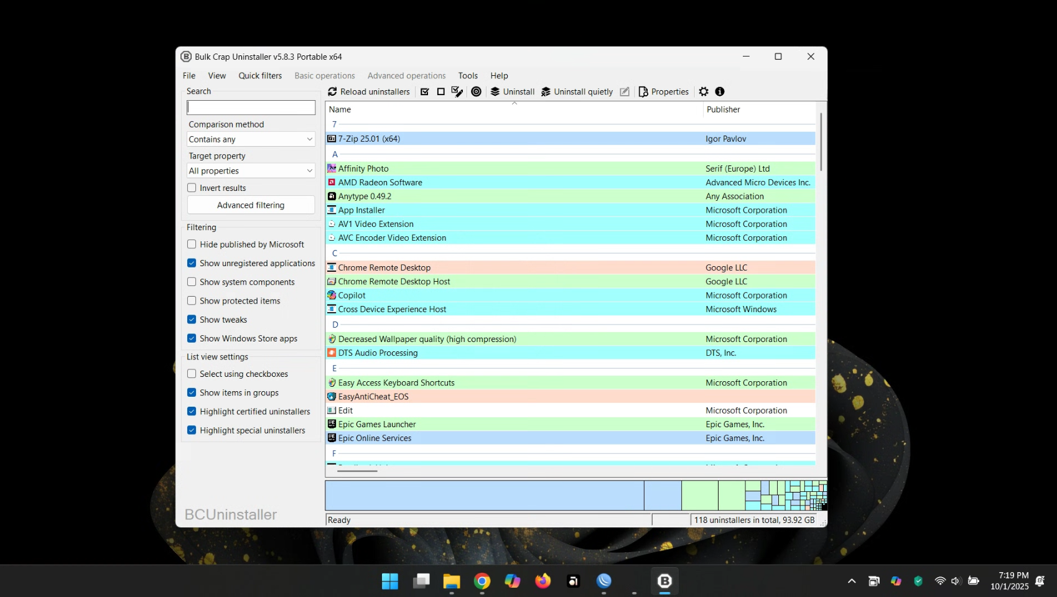Open the Target property dropdown
This screenshot has height=597, width=1057.
click(x=251, y=171)
